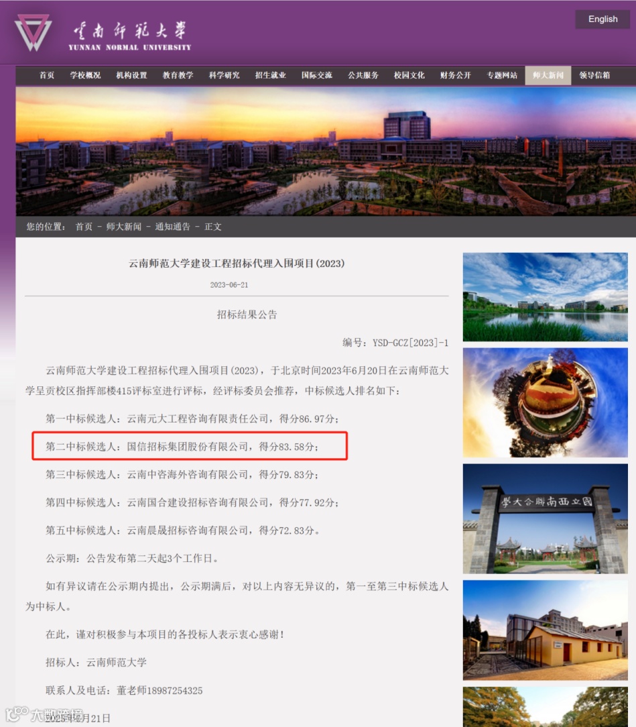Image resolution: width=636 pixels, height=727 pixels.
Task: Open the tiny-planet campus thumbnail photo
Action: coord(546,402)
